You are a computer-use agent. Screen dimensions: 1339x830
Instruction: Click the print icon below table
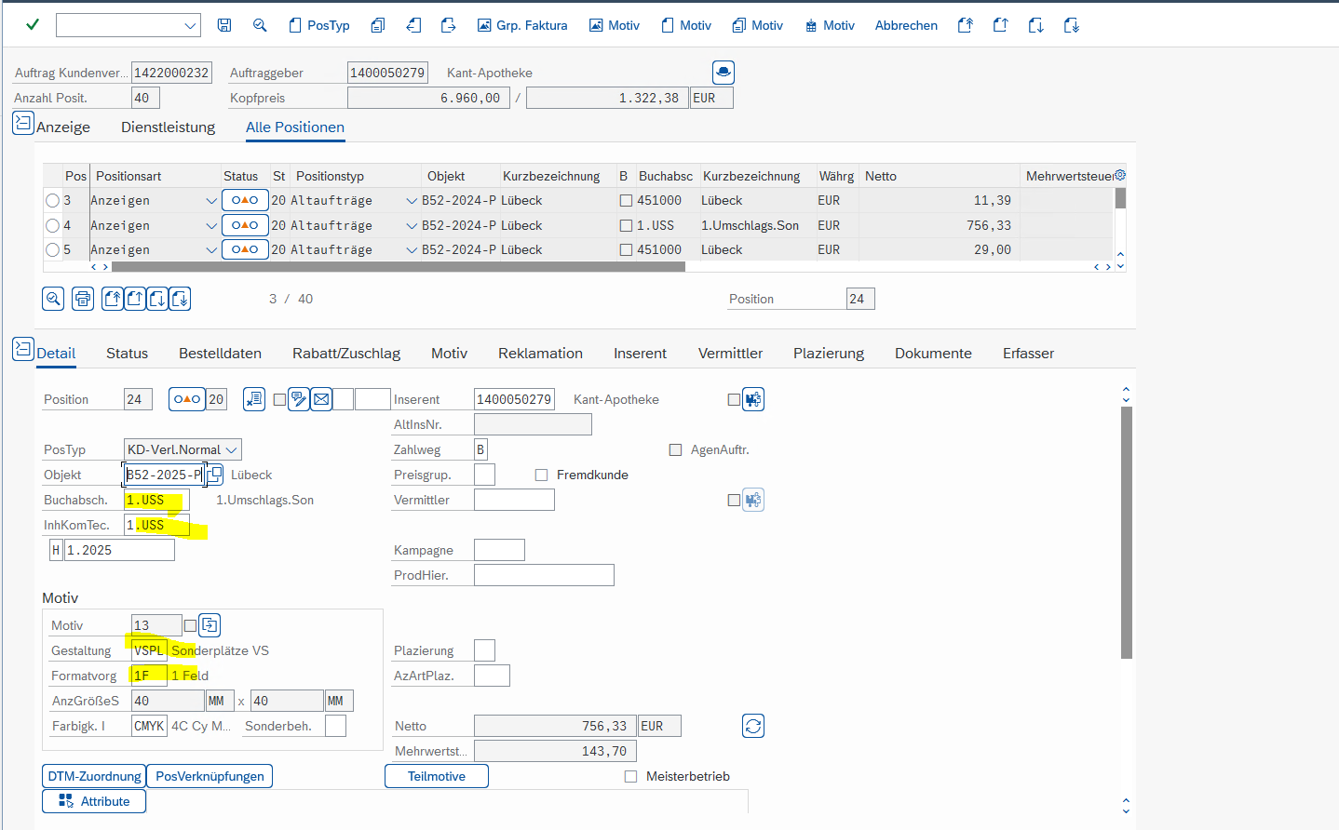click(x=83, y=299)
